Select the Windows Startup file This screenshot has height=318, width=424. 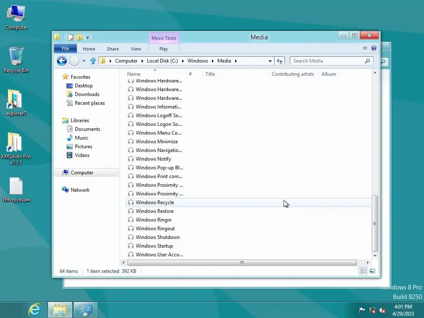click(x=154, y=246)
